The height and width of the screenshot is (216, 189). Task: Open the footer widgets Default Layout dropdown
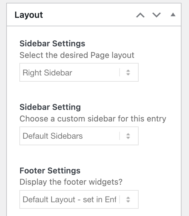[79, 199]
